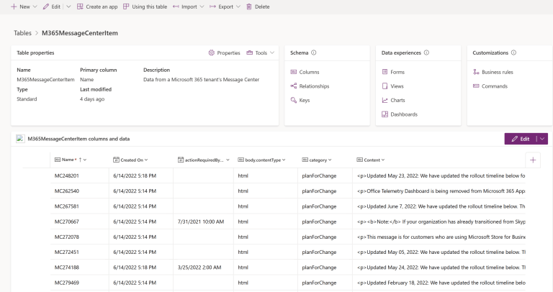Click the Delete trash icon in toolbar

pos(249,6)
